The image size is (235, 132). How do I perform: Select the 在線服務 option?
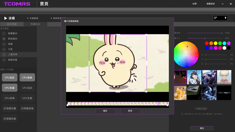point(33,18)
